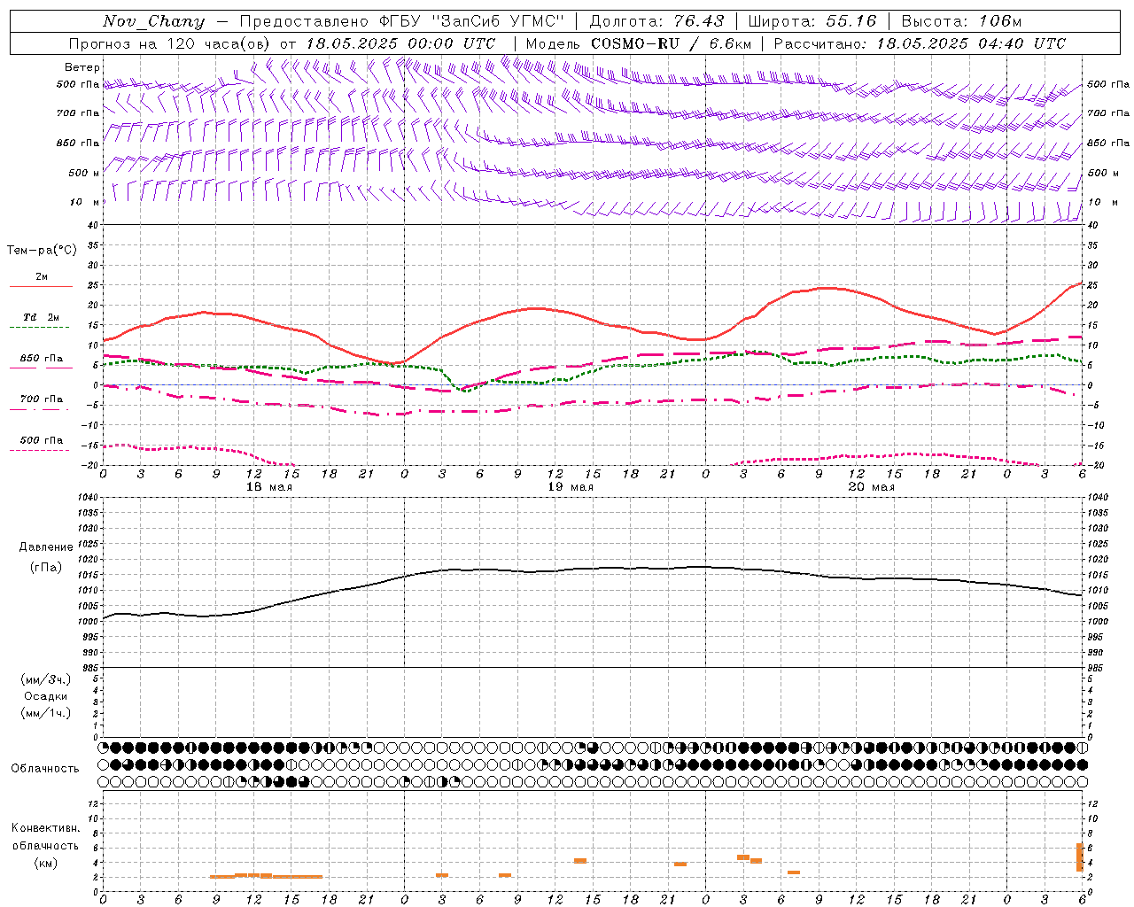This screenshot has width=1134, height=907.
Task: Click forecast start time '18.05.2025 00:00 UTC'
Action: coord(400,43)
